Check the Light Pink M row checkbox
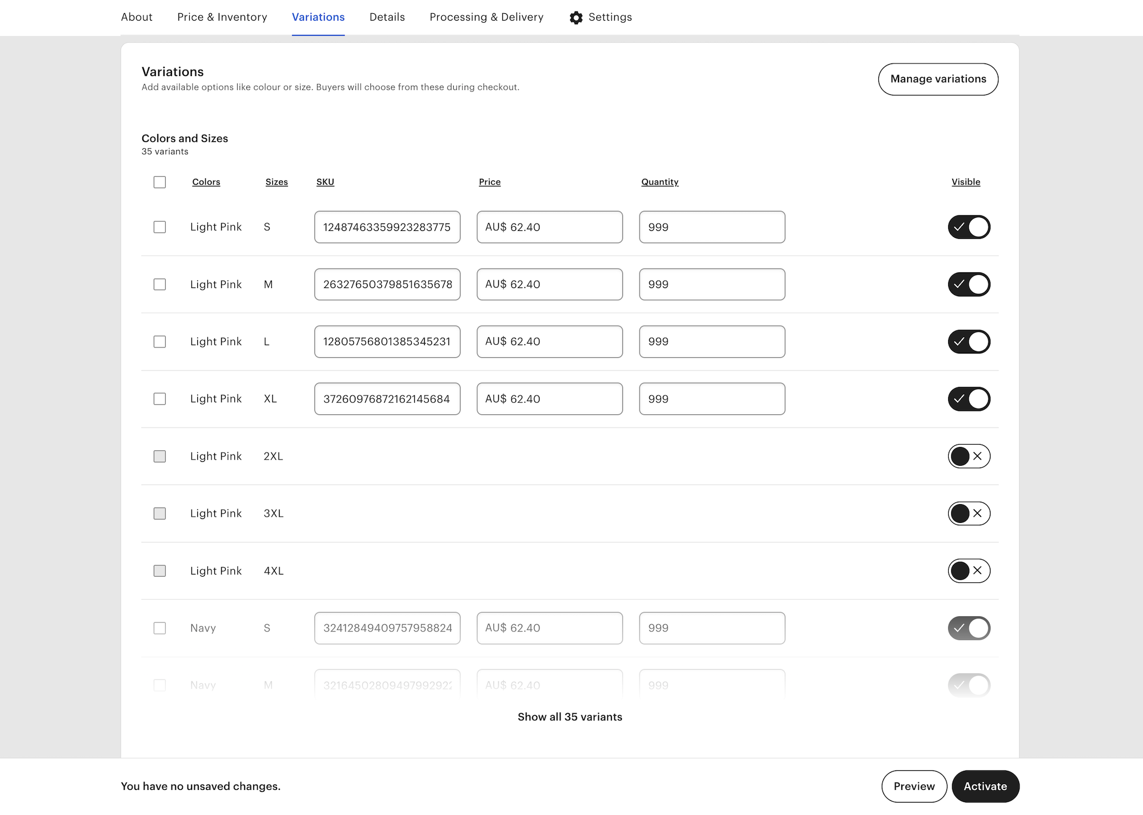1143x815 pixels. coord(159,284)
